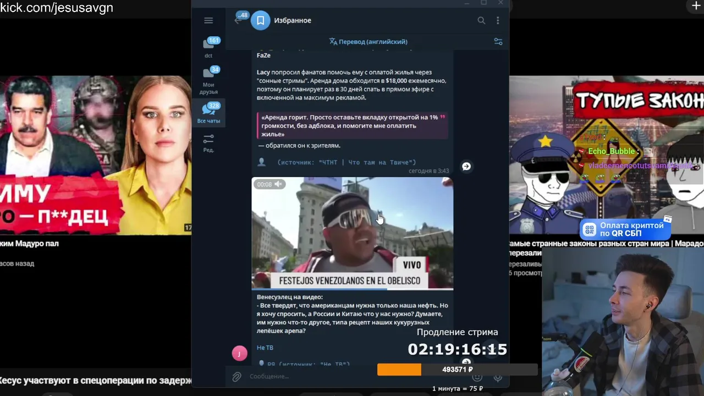The height and width of the screenshot is (396, 704).
Task: Click Перевод (английский) translate bar
Action: tap(368, 41)
